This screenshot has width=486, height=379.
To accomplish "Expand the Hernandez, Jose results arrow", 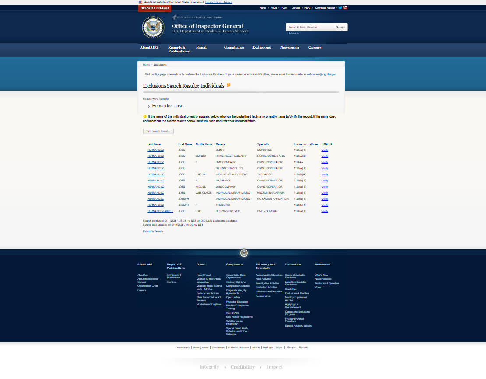I will [x=149, y=106].
